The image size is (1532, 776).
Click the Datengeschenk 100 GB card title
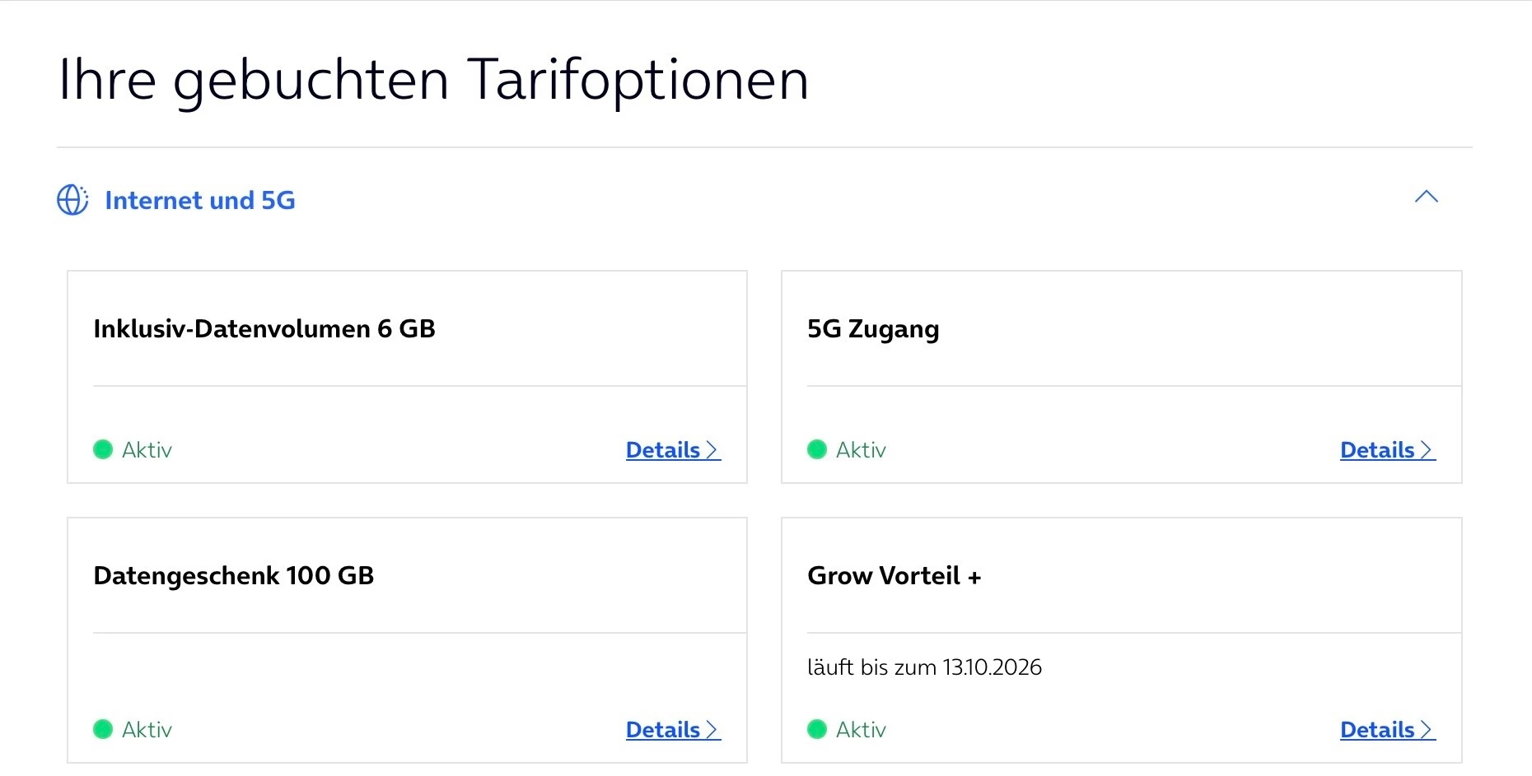234,576
